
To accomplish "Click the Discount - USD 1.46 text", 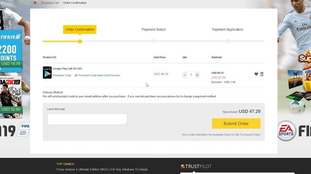I will click(224, 82).
